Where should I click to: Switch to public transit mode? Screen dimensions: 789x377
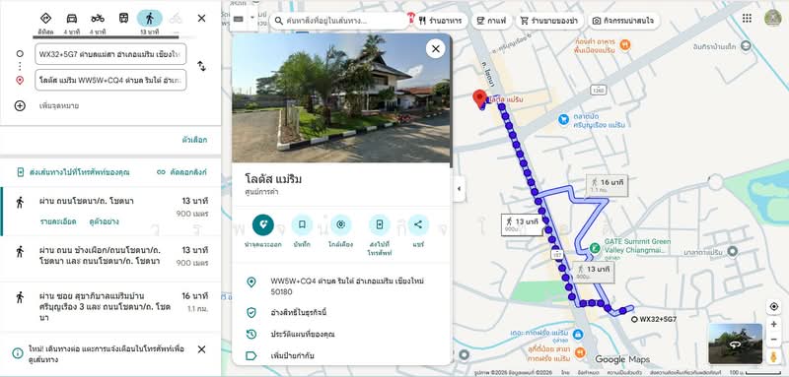click(124, 18)
